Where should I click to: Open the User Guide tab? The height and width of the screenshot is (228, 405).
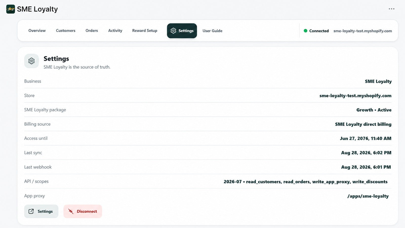[x=212, y=31]
